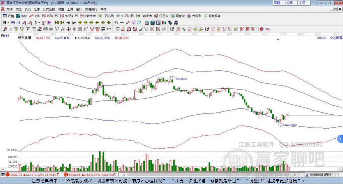Screen dimensions: 343x184
Task: Select the percent % tool
Action: (184, 29)
